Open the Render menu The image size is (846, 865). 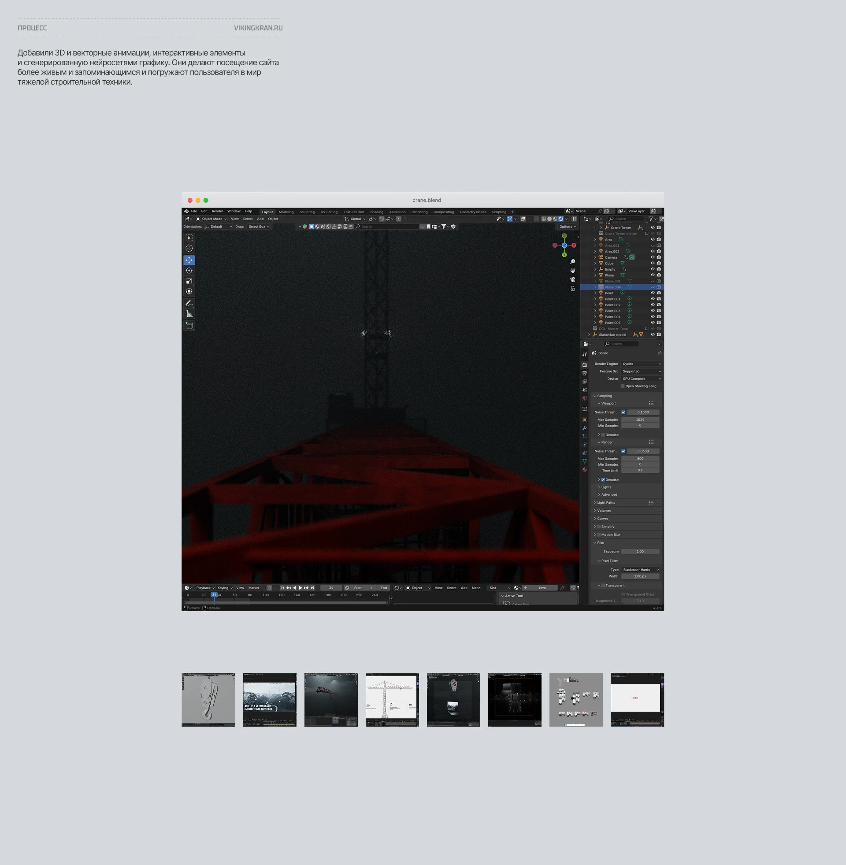pyautogui.click(x=217, y=212)
